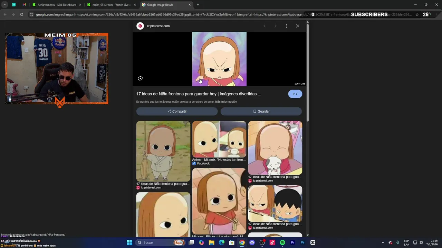Open OBS Studio from taskbar
Screen dimensions: 442x248
click(x=262, y=242)
